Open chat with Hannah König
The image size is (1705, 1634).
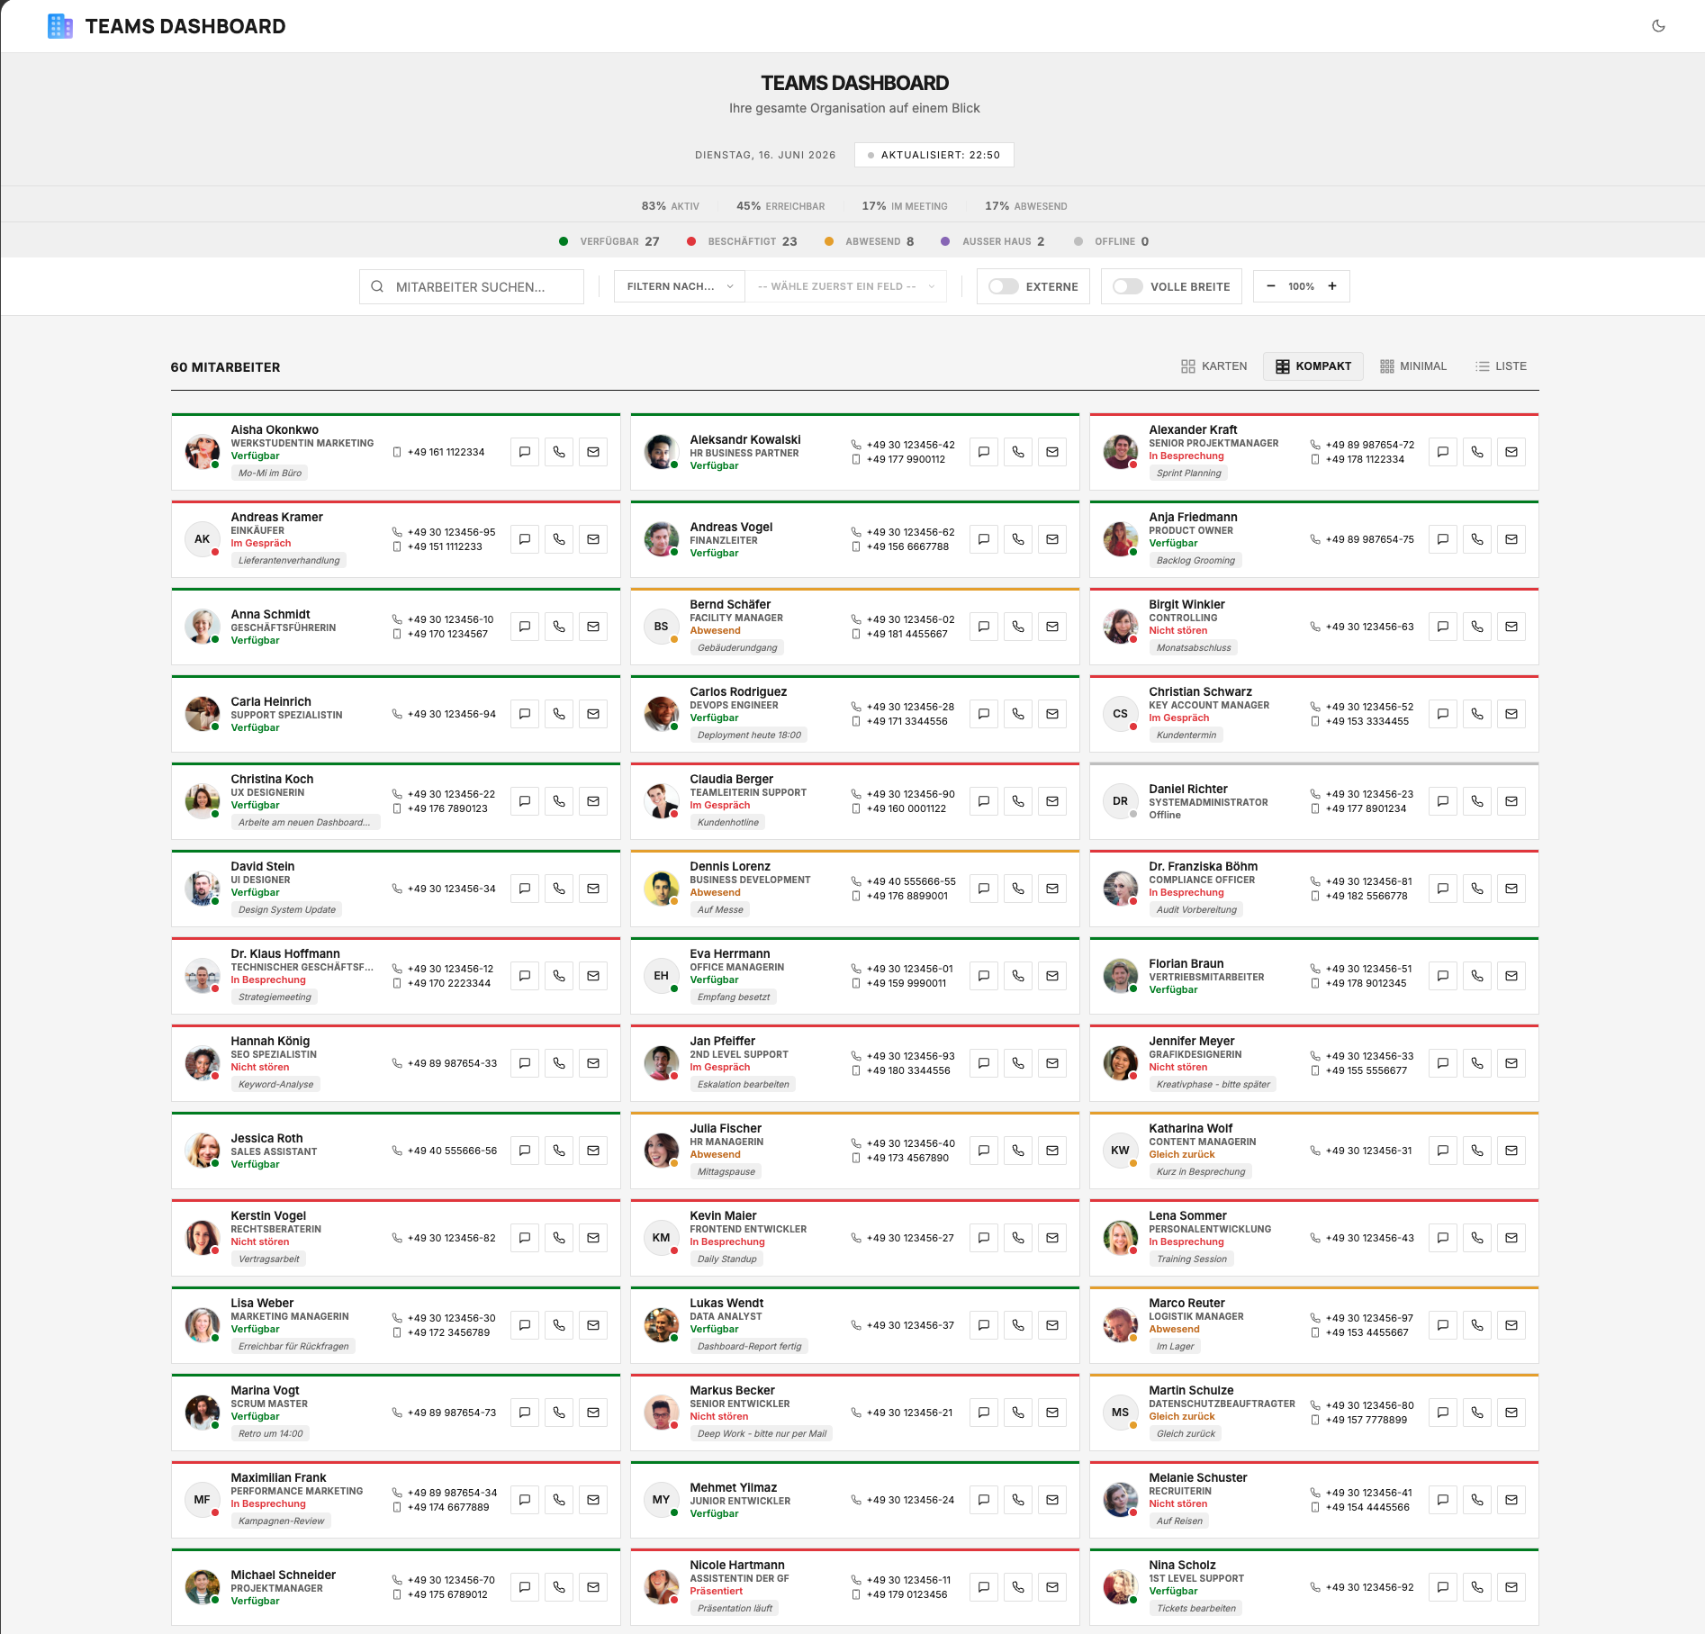click(525, 1063)
